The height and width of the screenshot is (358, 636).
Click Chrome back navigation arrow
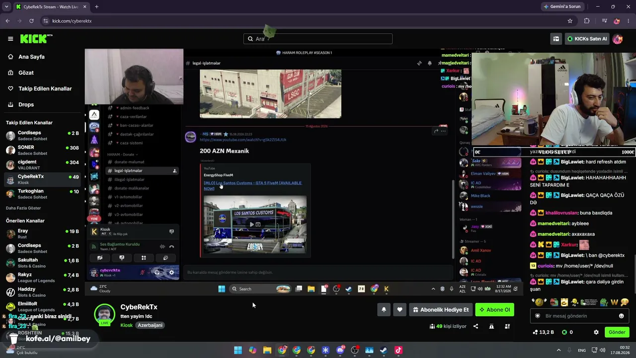pyautogui.click(x=7, y=21)
